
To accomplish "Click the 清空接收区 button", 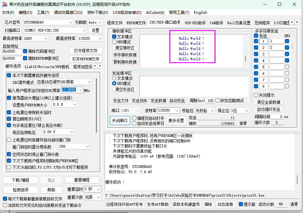I will pos(125,48).
